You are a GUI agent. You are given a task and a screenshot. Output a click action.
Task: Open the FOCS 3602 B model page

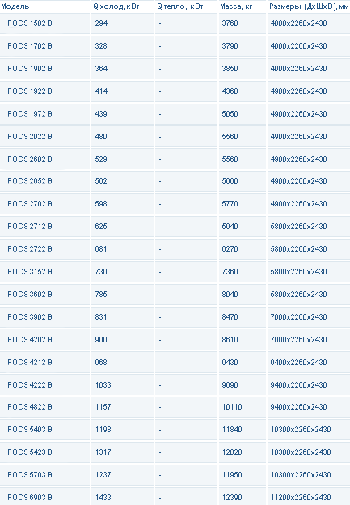click(30, 295)
